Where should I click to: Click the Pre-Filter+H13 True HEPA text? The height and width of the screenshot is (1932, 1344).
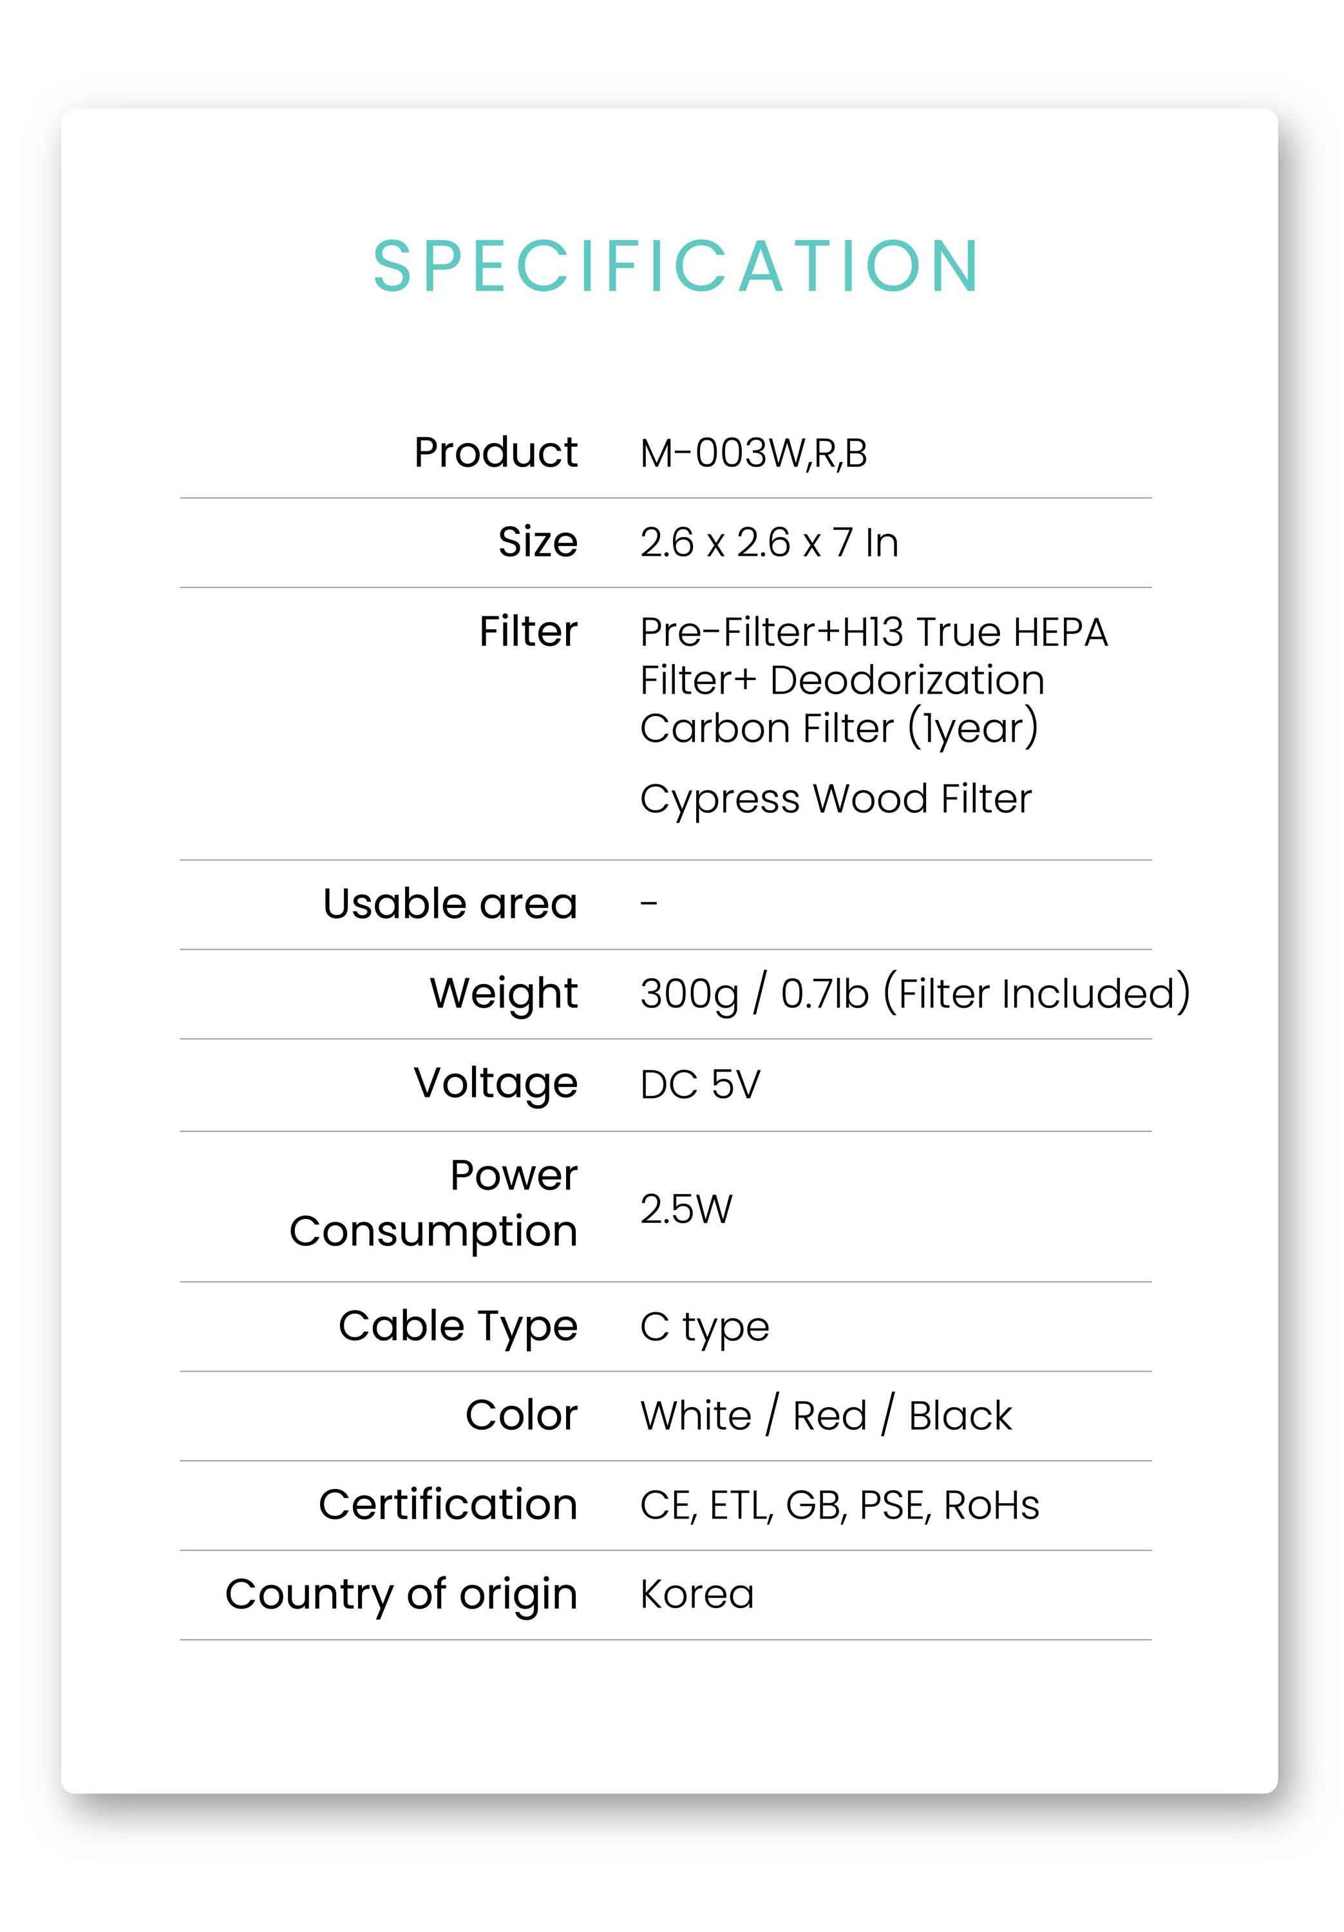tap(873, 632)
